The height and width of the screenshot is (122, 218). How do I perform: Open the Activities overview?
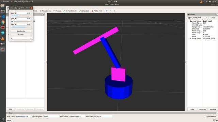(5, 1)
